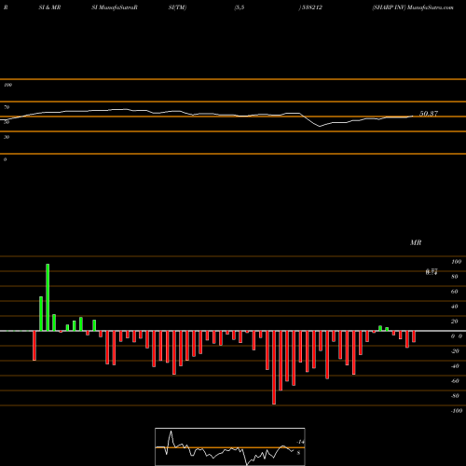This screenshot has height=466, width=466.
Task: Click the 'SI MunafaSutraR' header label
Action: pyautogui.click(x=115, y=7)
